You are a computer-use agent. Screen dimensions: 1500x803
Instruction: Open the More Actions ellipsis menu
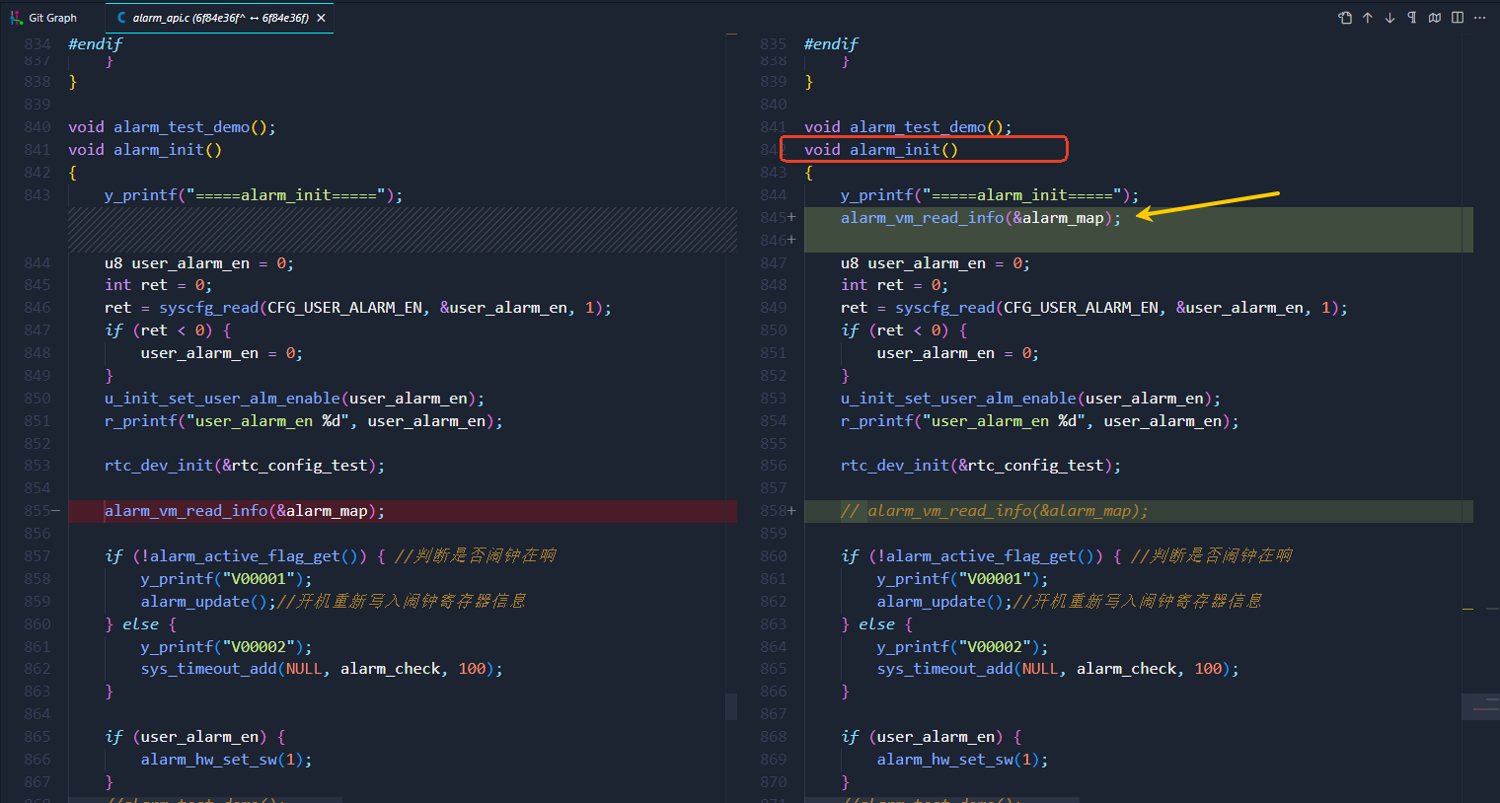coord(1479,18)
